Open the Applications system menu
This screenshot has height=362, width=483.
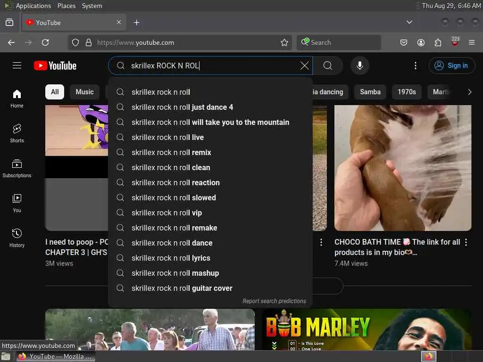[x=33, y=6]
